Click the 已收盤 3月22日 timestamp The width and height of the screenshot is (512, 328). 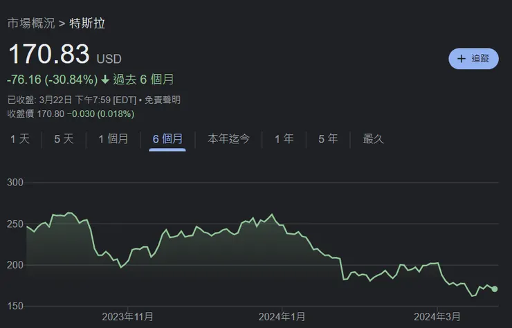point(71,100)
